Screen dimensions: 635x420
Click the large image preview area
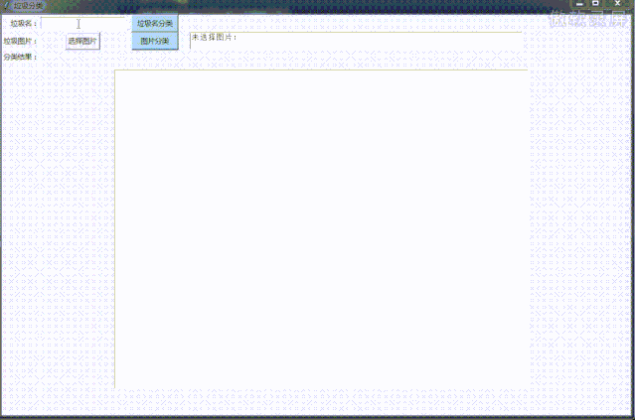coord(321,229)
